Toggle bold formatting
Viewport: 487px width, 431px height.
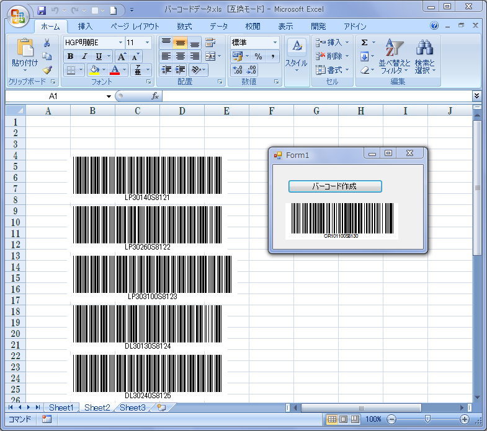coord(70,56)
